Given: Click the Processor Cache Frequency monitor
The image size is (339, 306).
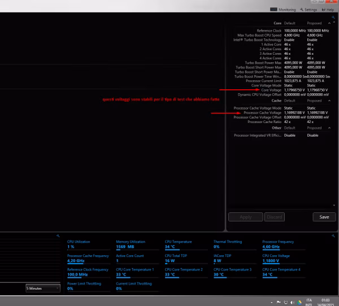Looking at the screenshot, I should 89,259.
